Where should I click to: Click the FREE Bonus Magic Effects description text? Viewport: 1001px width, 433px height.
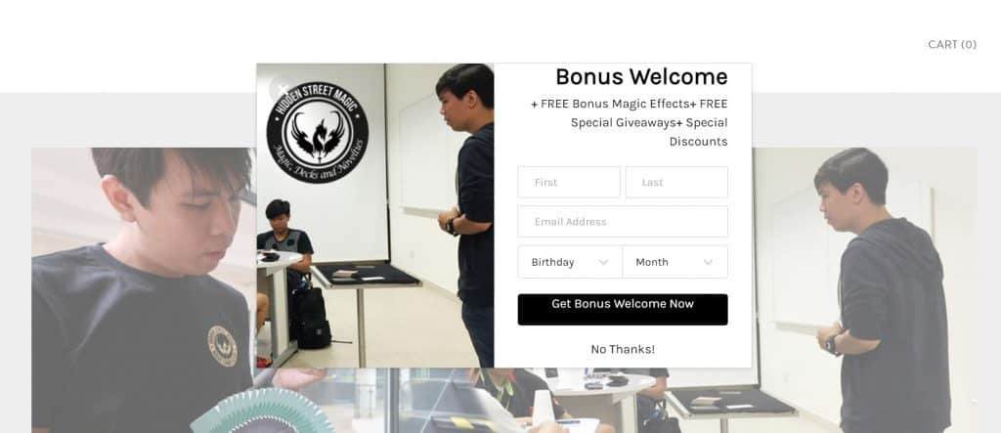click(630, 122)
